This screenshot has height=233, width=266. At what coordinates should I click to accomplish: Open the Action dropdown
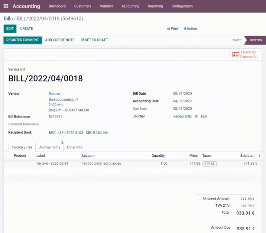(x=190, y=28)
